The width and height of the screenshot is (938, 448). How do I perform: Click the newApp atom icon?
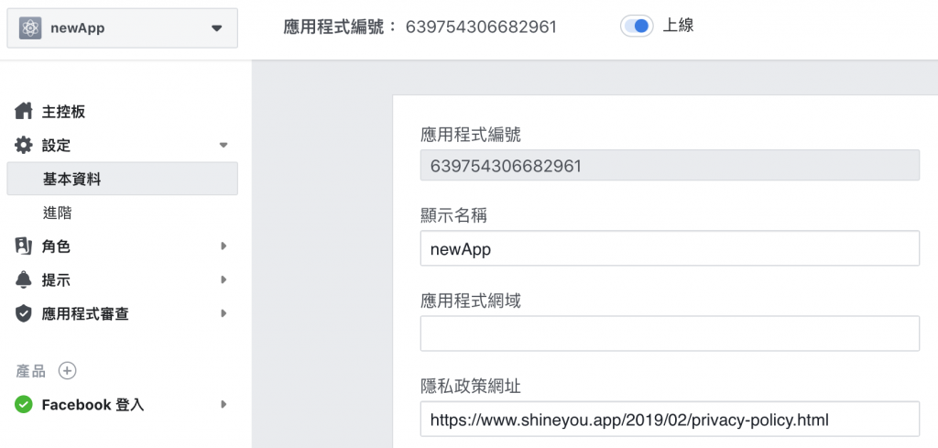[30, 28]
